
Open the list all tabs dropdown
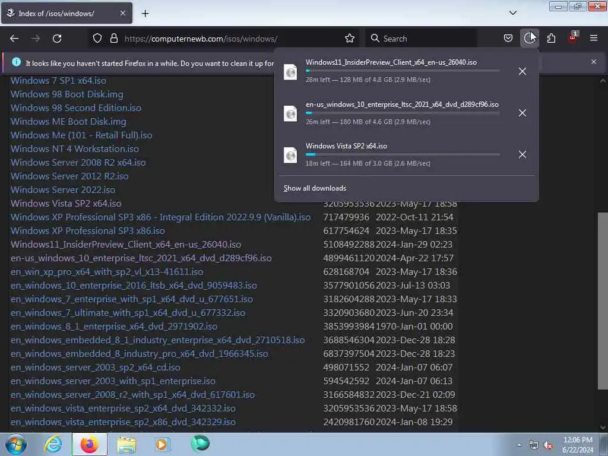coord(513,13)
